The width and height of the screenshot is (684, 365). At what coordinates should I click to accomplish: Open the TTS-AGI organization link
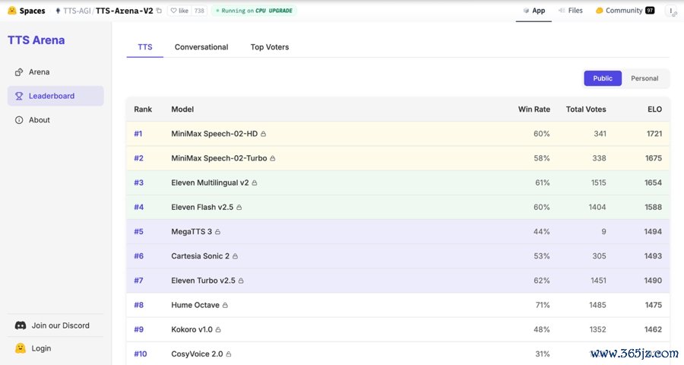[x=77, y=11]
